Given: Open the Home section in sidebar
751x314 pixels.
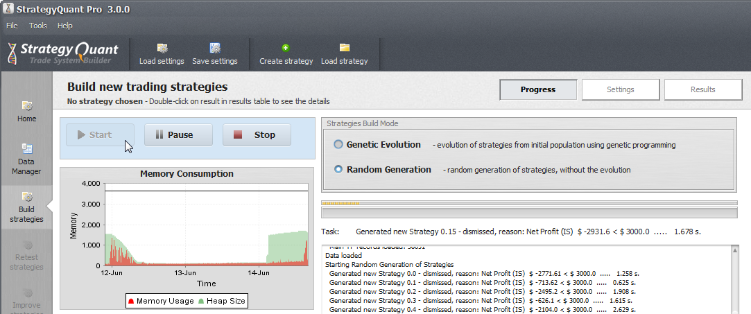Looking at the screenshot, I should (x=27, y=112).
